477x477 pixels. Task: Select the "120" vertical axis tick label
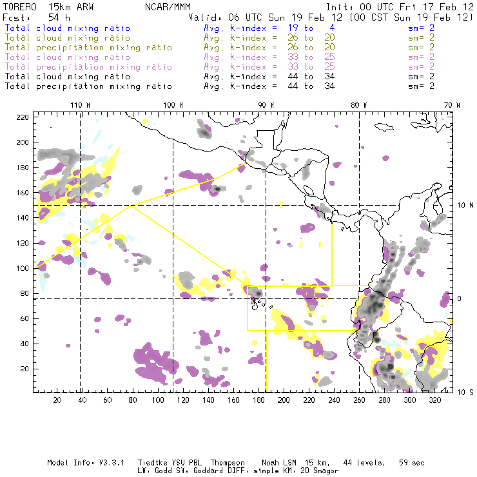(x=23, y=244)
